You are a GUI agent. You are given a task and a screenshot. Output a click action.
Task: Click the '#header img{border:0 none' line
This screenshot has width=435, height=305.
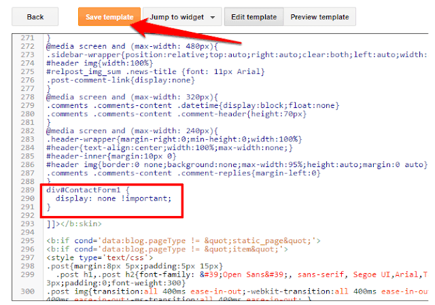point(237,164)
